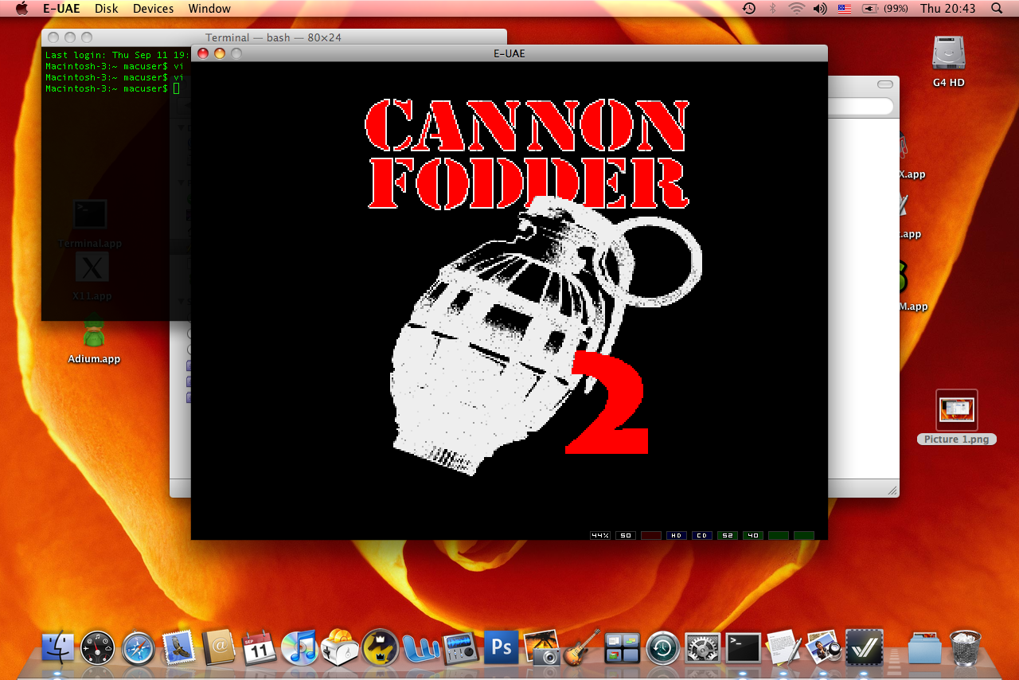Toggle toolbar pill button on back window
This screenshot has width=1019, height=680.
point(885,84)
